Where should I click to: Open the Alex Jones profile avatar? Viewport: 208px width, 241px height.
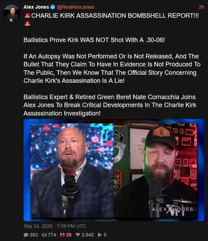click(x=12, y=13)
